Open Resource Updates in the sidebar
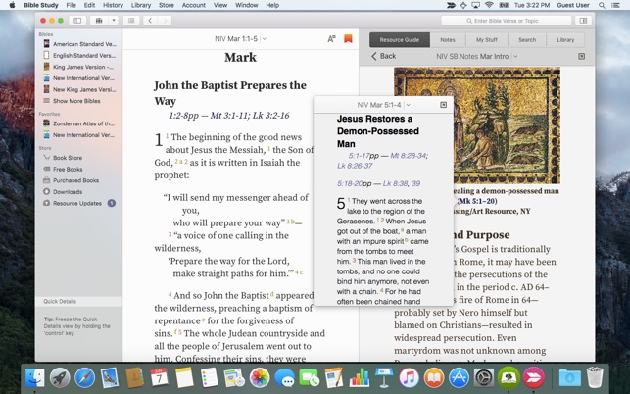The height and width of the screenshot is (394, 630). coord(76,203)
